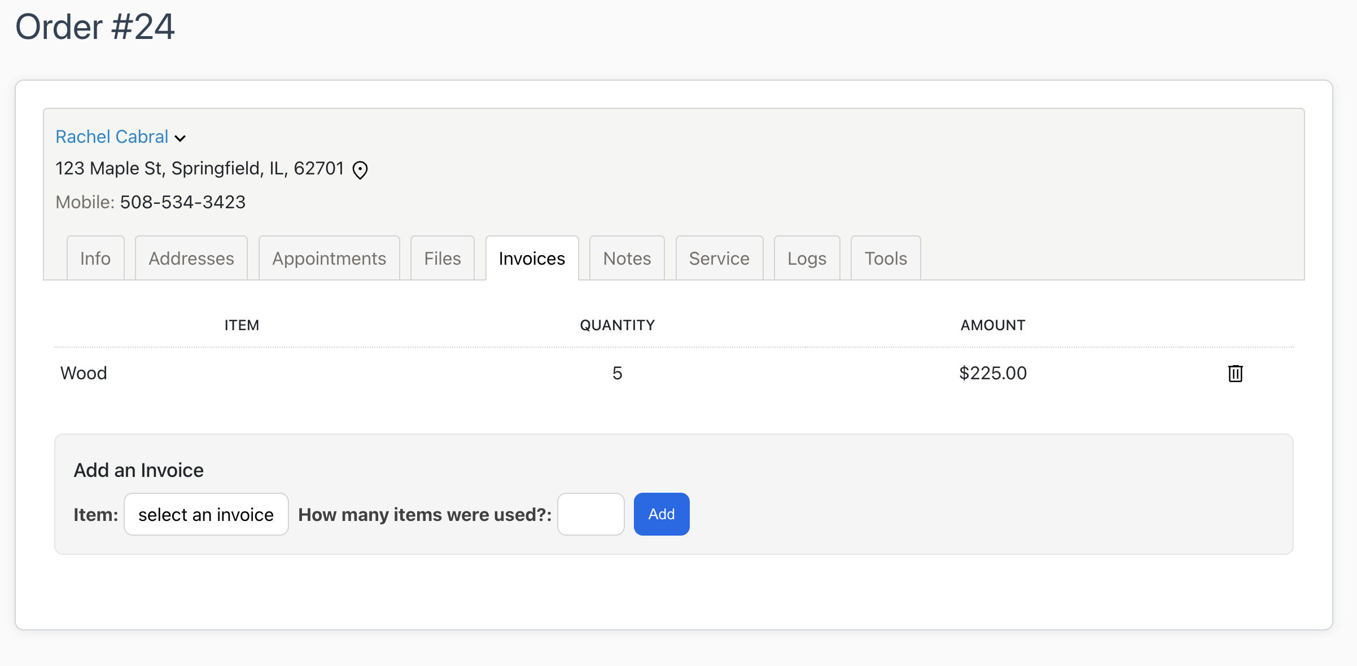Switch to the Service tab

719,258
